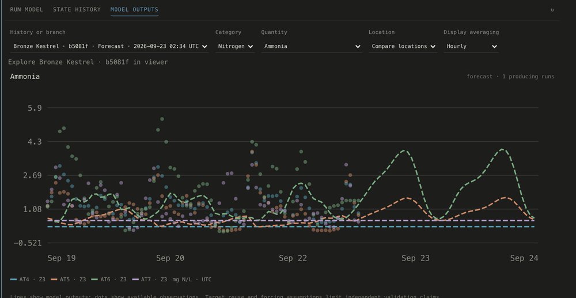
Task: Click the −0.521 y-axis label
Action: [x=28, y=243]
